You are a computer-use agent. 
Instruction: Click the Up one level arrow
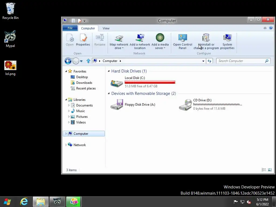click(x=88, y=61)
